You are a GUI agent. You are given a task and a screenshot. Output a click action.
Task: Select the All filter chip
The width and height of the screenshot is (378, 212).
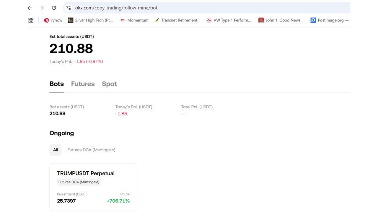(x=56, y=150)
